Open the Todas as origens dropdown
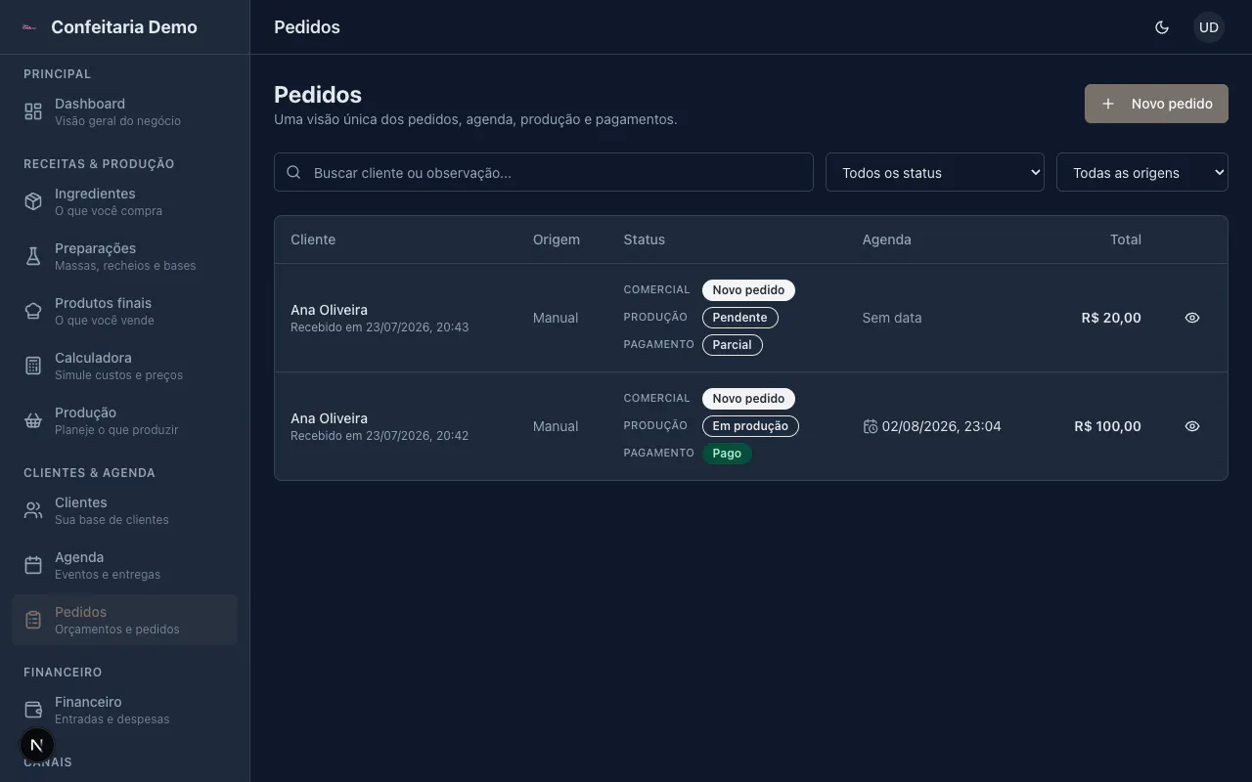1252x782 pixels. (x=1142, y=172)
